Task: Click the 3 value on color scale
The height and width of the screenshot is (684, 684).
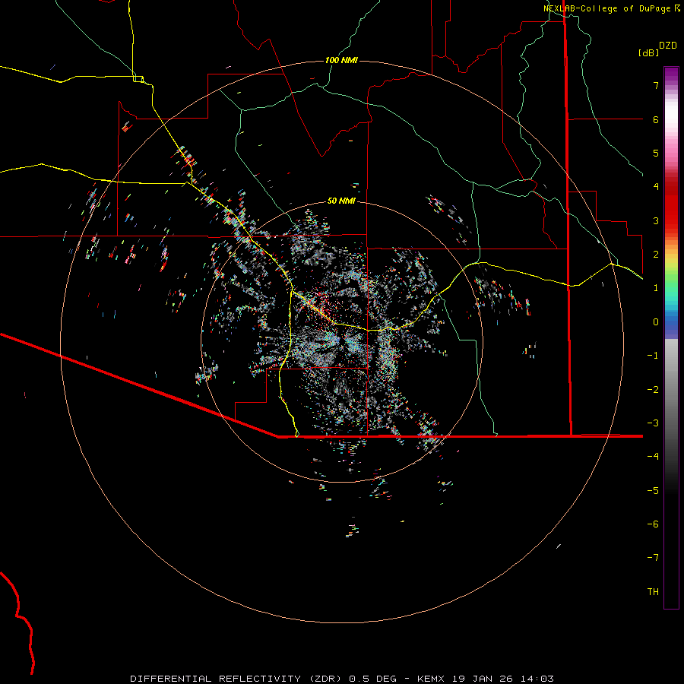Action: click(656, 220)
